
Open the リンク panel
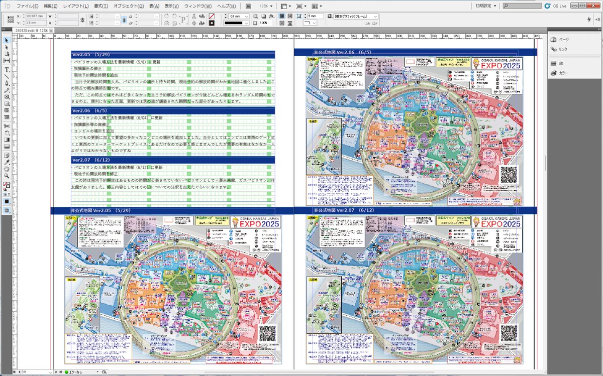point(560,49)
